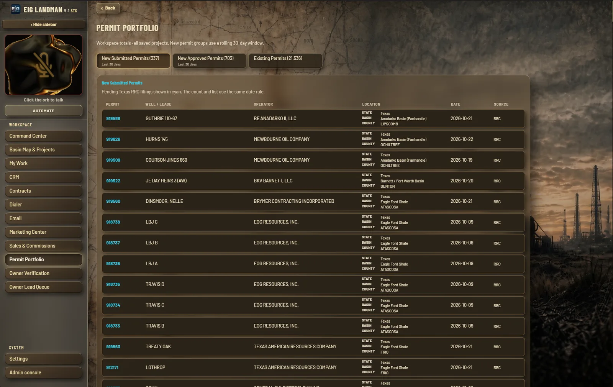The height and width of the screenshot is (387, 613).
Task: Go back using the Back button
Action: pos(108,8)
